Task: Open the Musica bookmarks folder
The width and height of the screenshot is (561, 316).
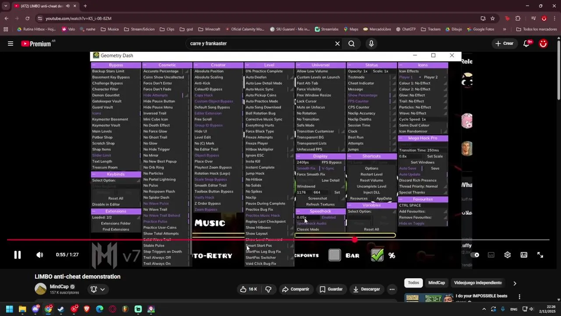Action: coord(110,29)
